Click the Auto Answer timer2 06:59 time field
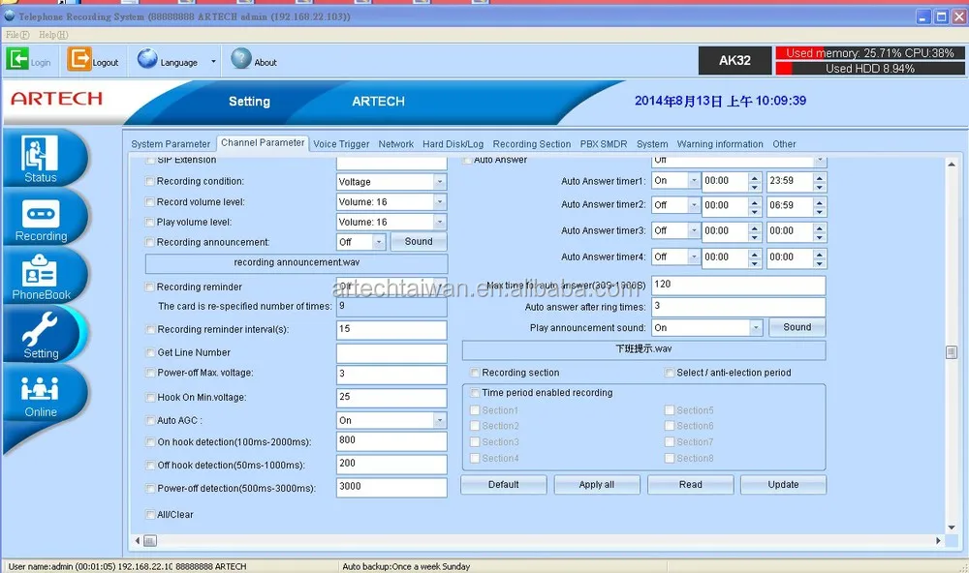 tap(796, 205)
